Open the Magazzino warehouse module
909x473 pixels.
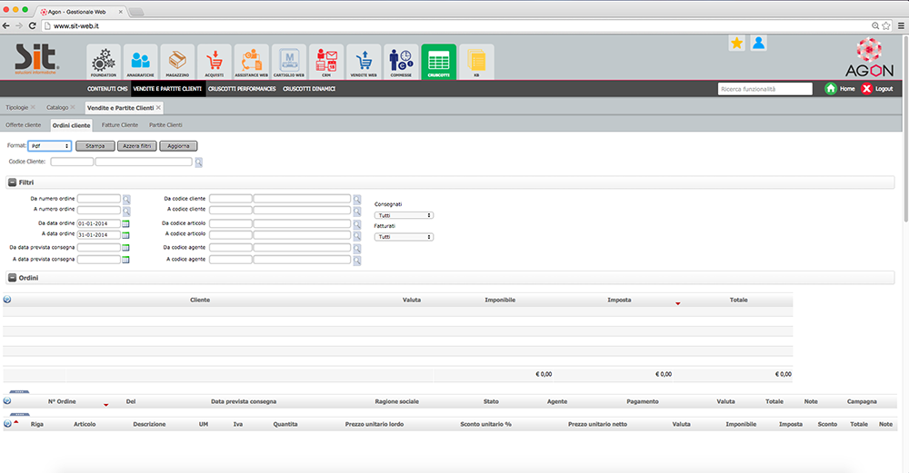tap(177, 62)
